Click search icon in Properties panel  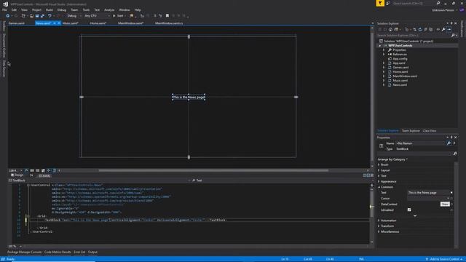[454, 154]
